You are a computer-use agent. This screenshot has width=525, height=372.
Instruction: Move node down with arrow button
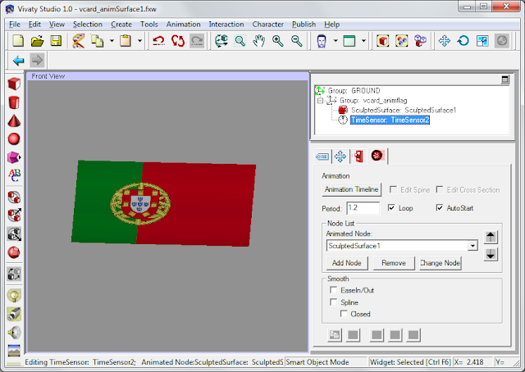[491, 255]
